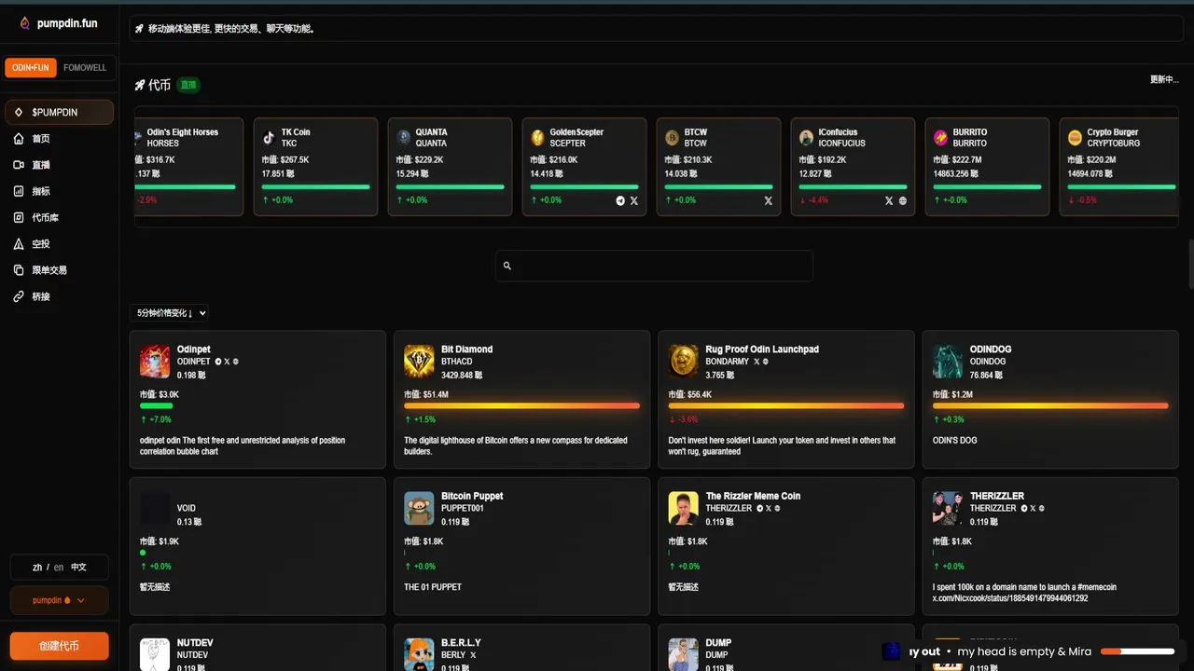
Task: Open website globe icon on IConfucius card
Action: pyautogui.click(x=903, y=200)
